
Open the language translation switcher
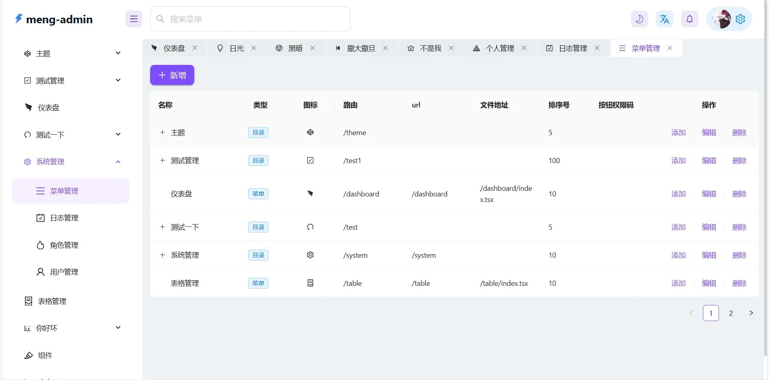point(664,19)
